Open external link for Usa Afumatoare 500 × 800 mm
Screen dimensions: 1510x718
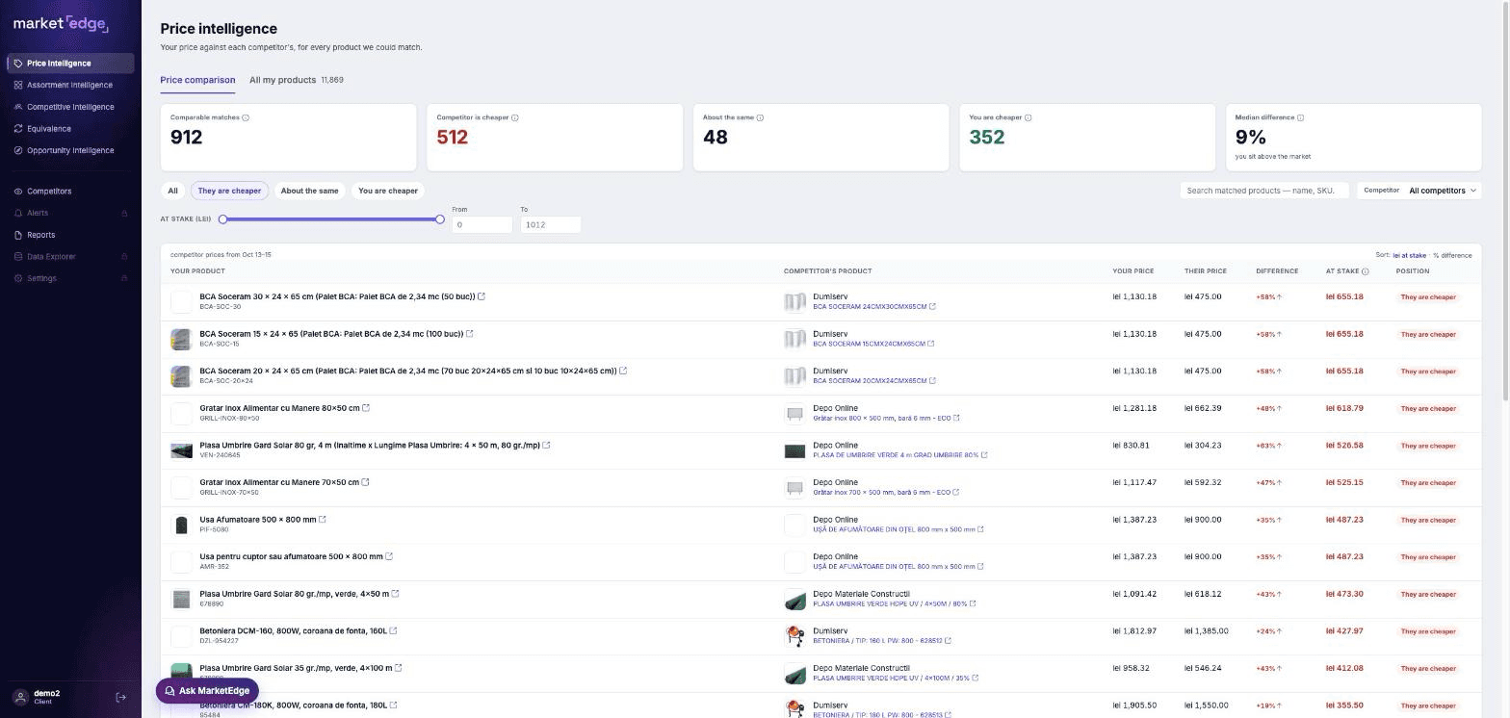click(x=323, y=520)
